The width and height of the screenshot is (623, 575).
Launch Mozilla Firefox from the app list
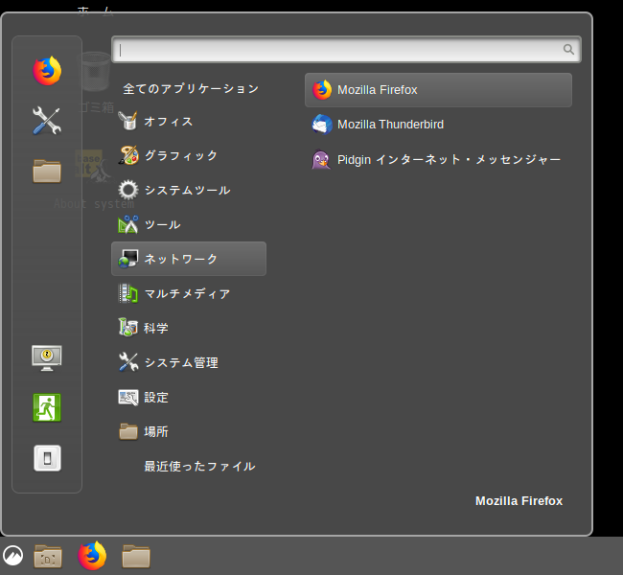click(x=438, y=90)
